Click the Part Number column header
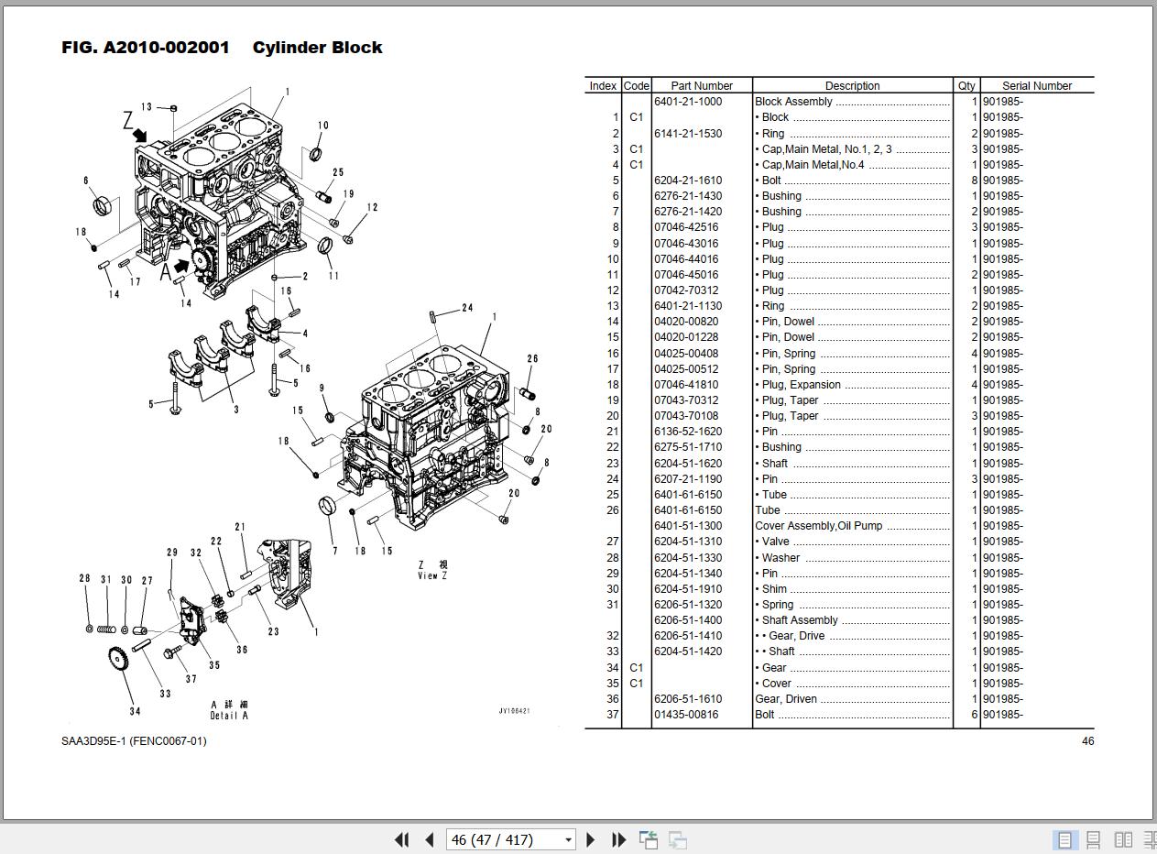Viewport: 1157px width, 854px height. [702, 85]
